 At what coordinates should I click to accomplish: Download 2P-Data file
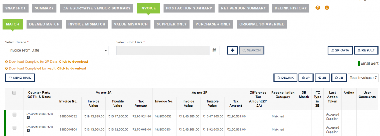click(340, 50)
